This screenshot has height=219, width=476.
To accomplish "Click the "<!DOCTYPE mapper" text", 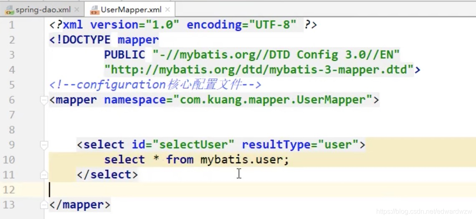I will 104,40.
